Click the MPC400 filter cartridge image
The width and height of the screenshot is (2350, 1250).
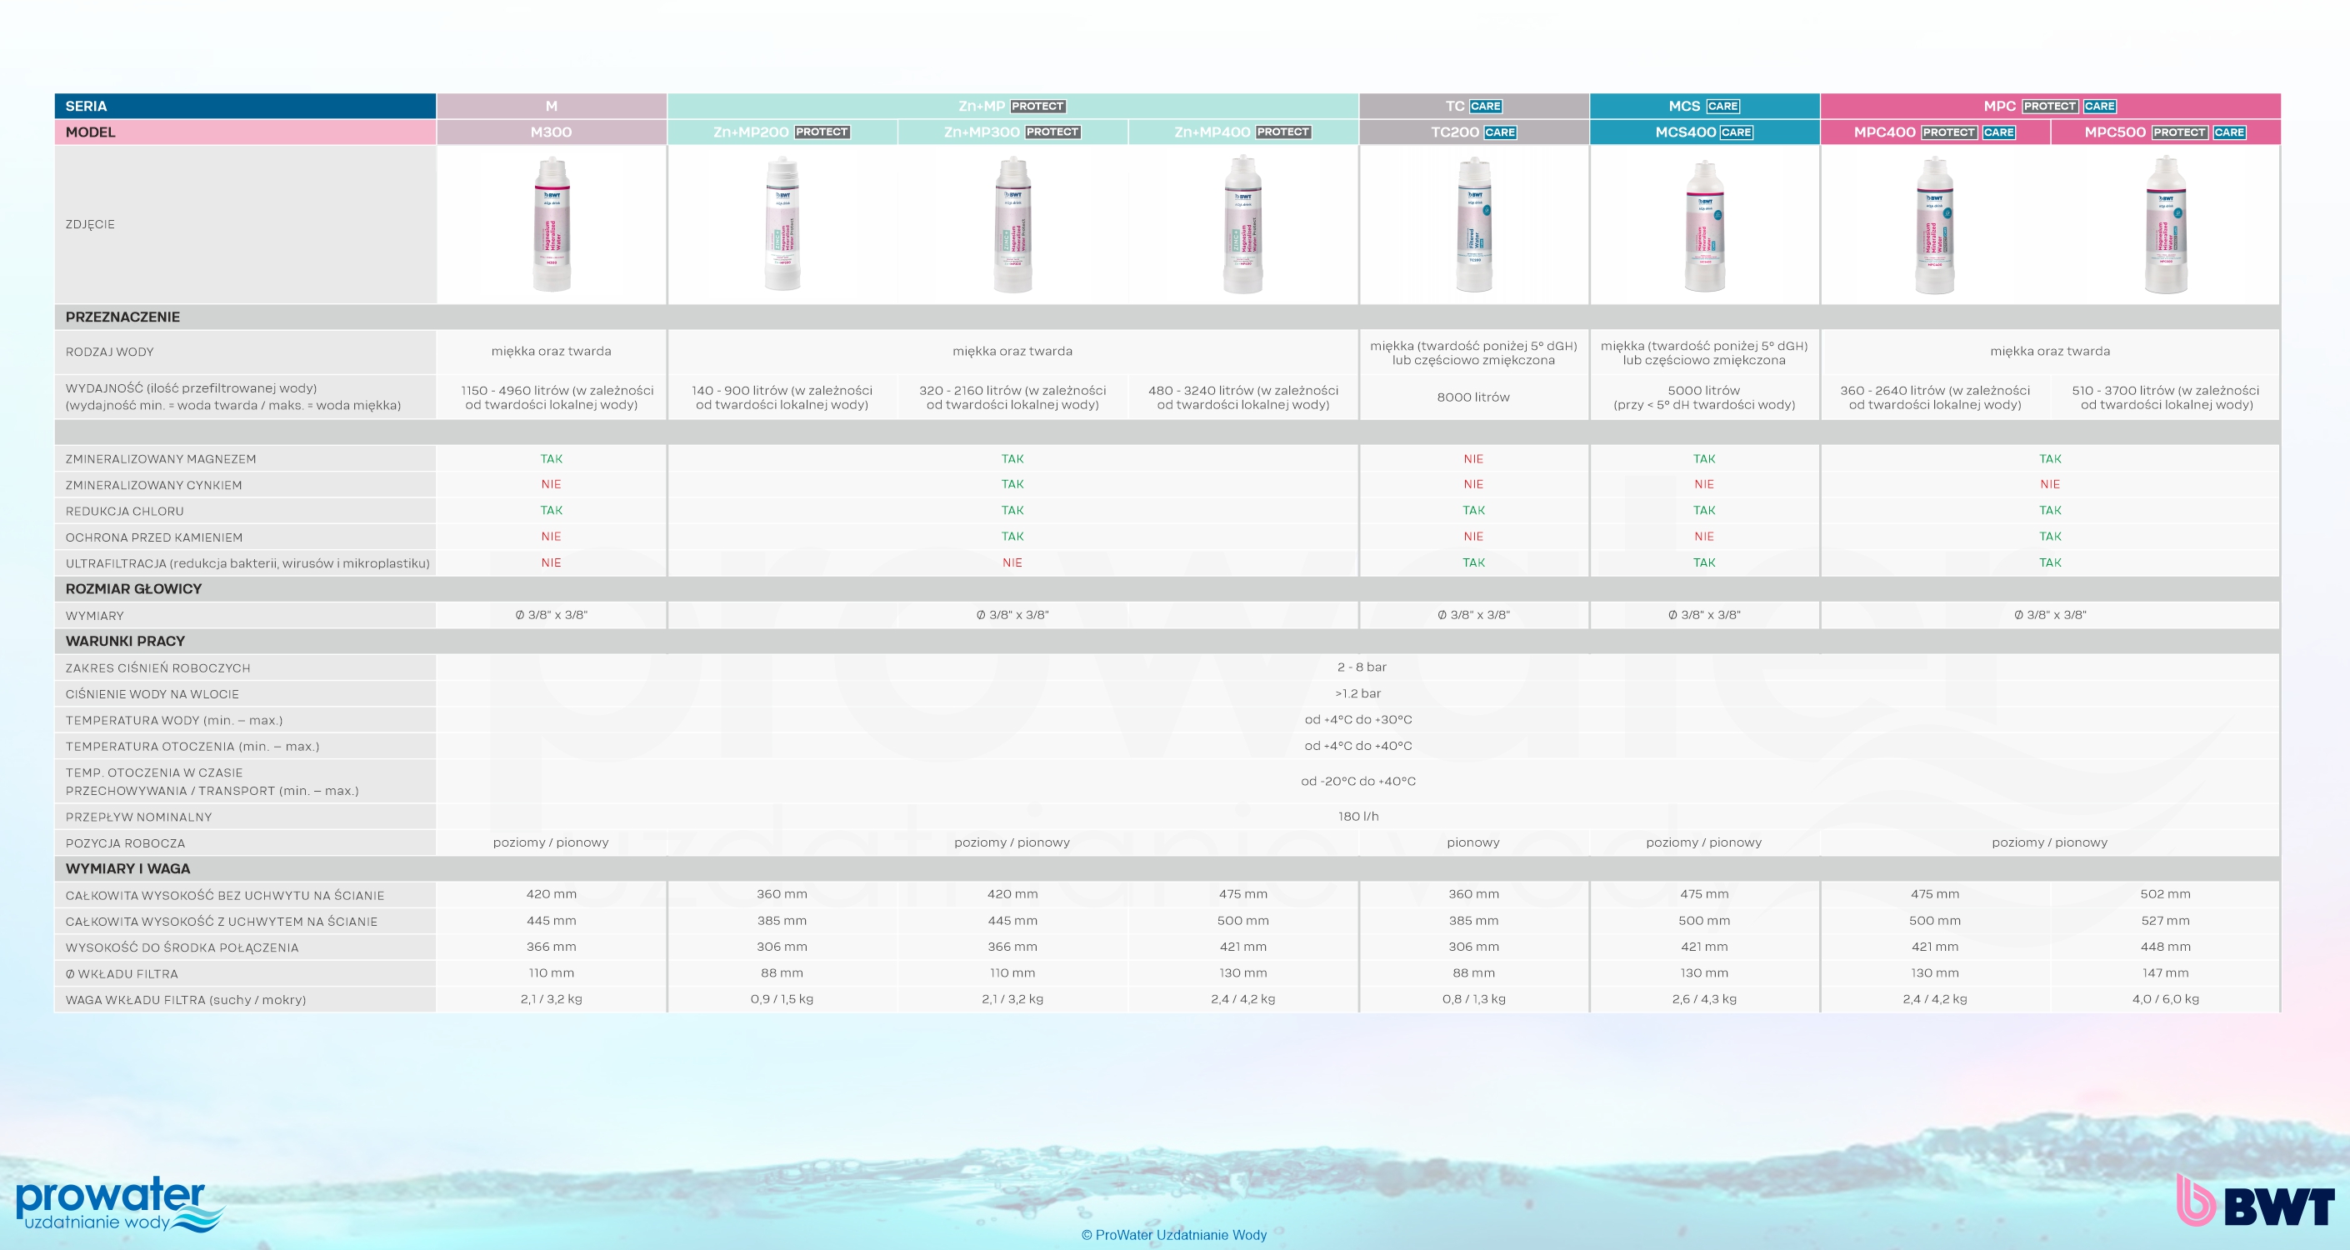pos(1934,224)
